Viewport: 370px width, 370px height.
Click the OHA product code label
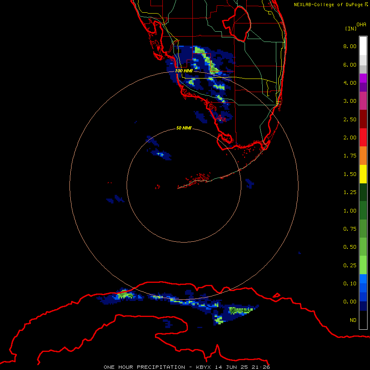[361, 25]
